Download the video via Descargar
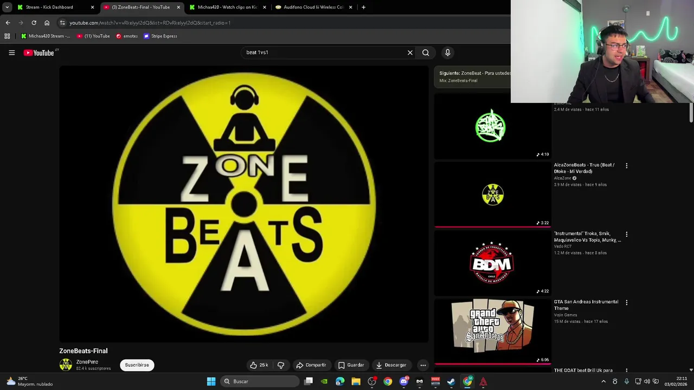The height and width of the screenshot is (390, 694). click(x=391, y=365)
